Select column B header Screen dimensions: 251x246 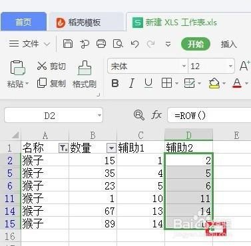(93, 135)
